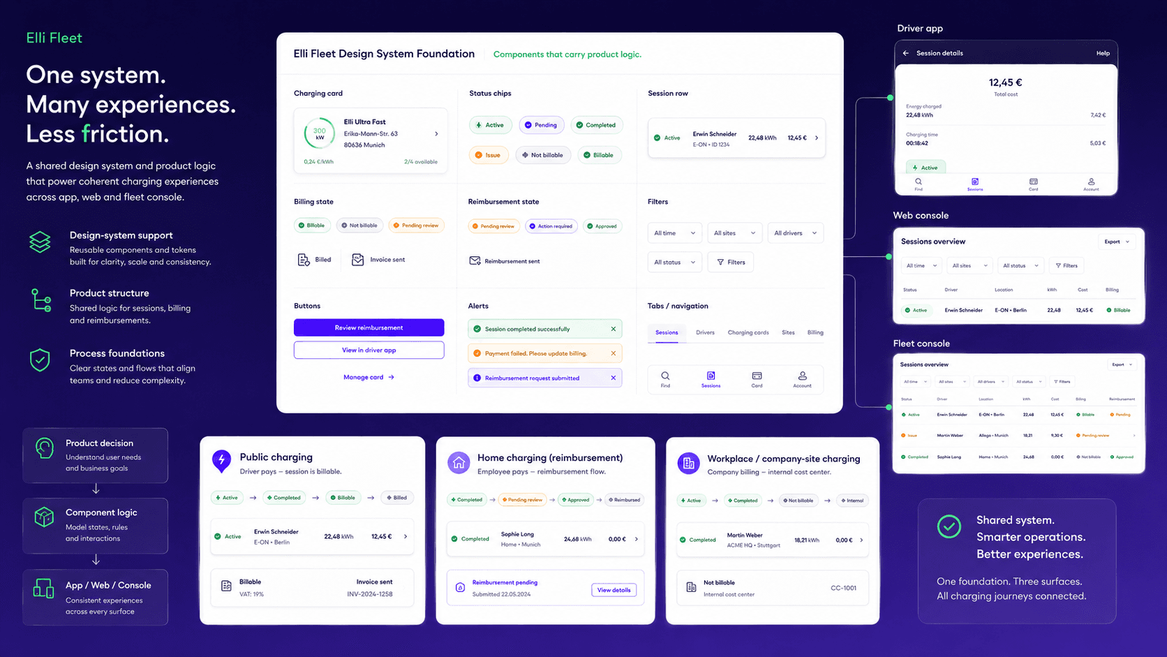Open the Card icon in the Tabs / navigation bar
The width and height of the screenshot is (1167, 657).
[x=757, y=376]
